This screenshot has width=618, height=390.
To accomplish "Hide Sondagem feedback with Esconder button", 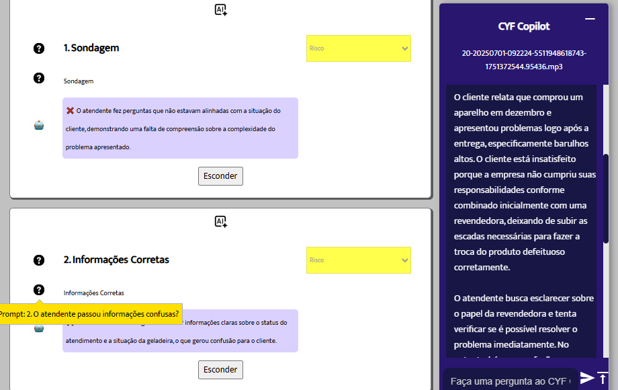I will coord(220,176).
